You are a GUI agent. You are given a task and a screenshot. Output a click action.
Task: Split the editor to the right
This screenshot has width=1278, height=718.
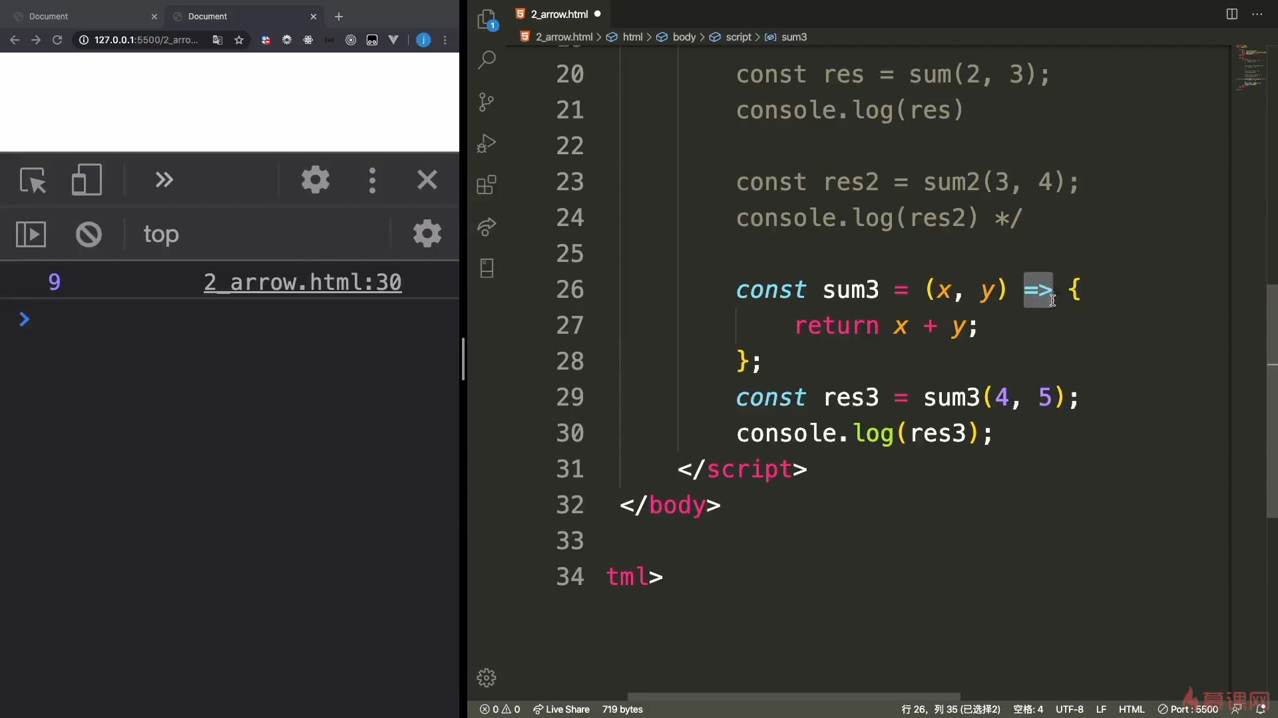1232,14
